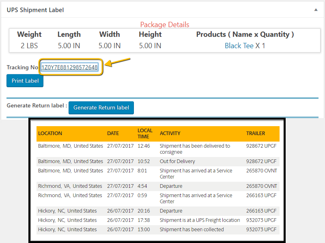
Task: Open the Black Tee product link
Action: click(239, 45)
